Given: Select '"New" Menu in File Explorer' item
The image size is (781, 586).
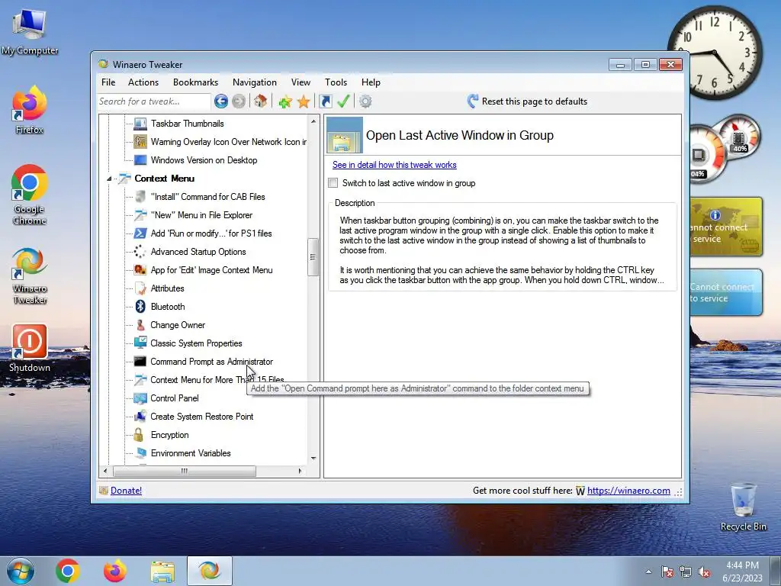Looking at the screenshot, I should coord(201,214).
